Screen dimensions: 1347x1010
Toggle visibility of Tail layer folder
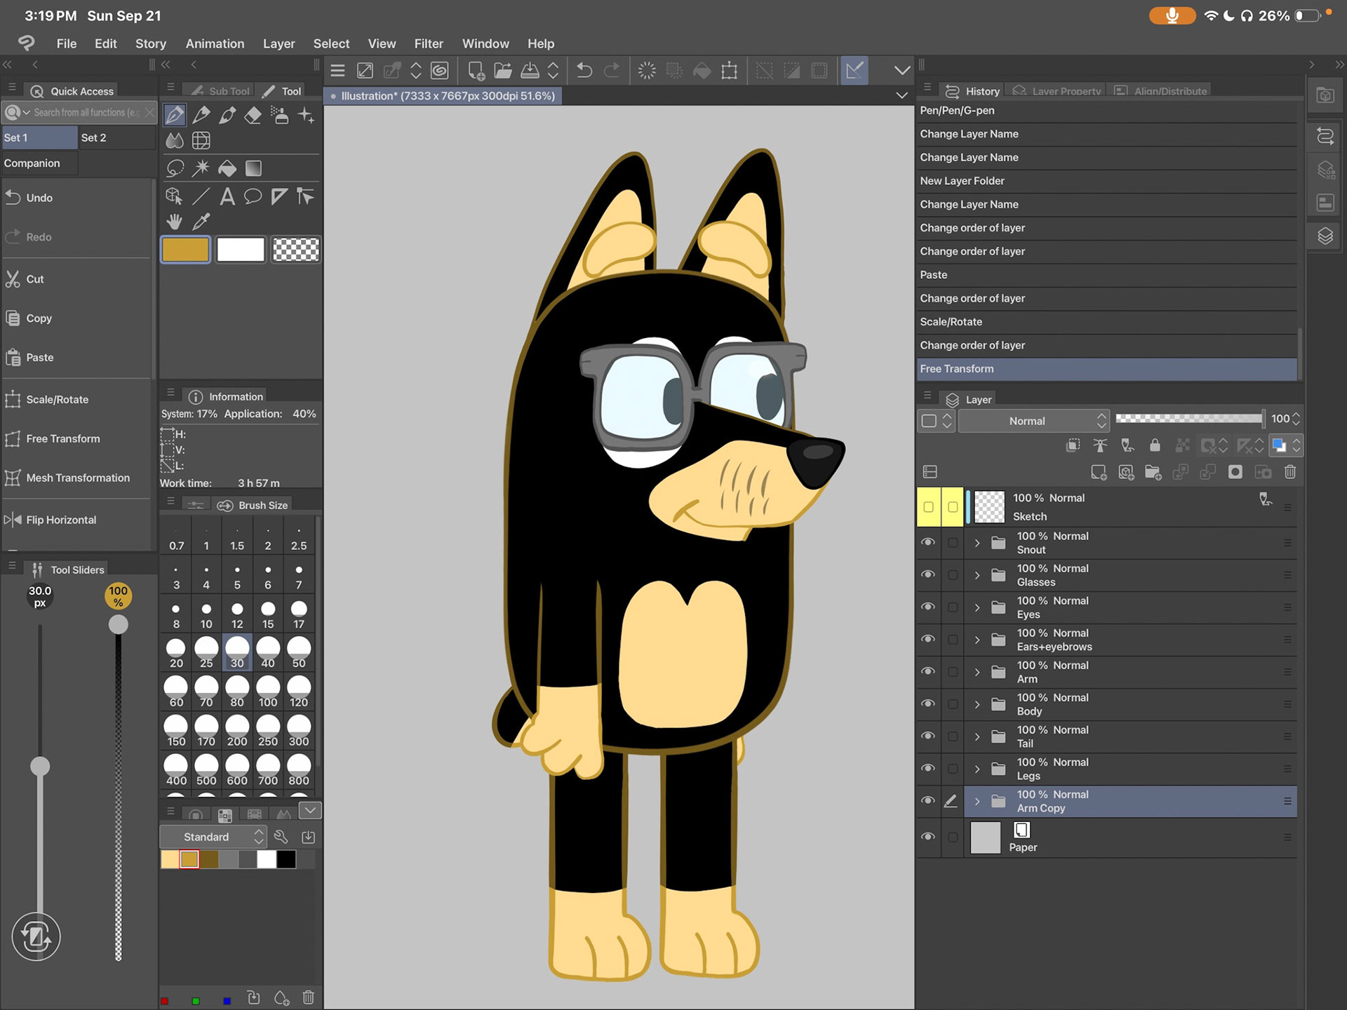pos(927,736)
